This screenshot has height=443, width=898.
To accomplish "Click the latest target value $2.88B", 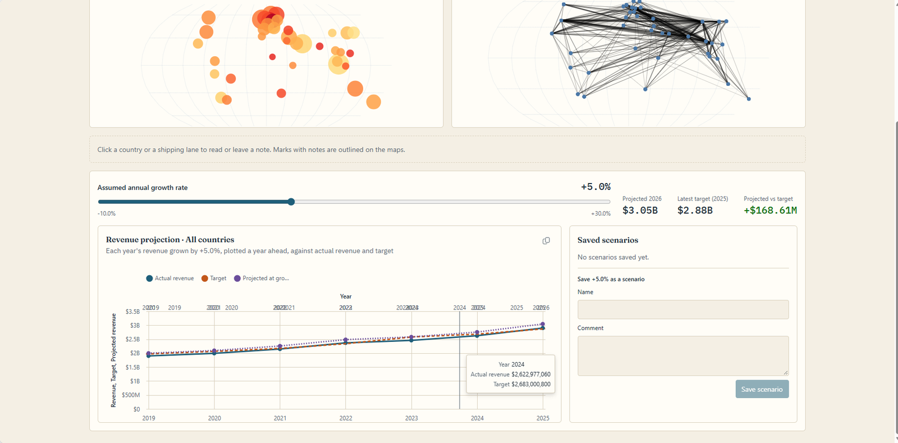I will (x=695, y=211).
